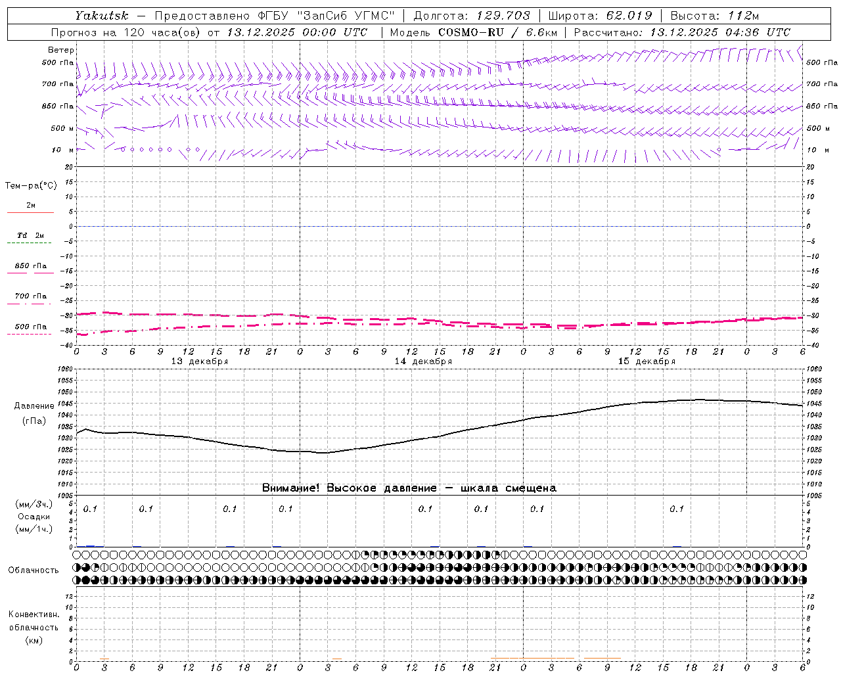
Task: Click the '13 декабря' date label
Action: point(200,361)
